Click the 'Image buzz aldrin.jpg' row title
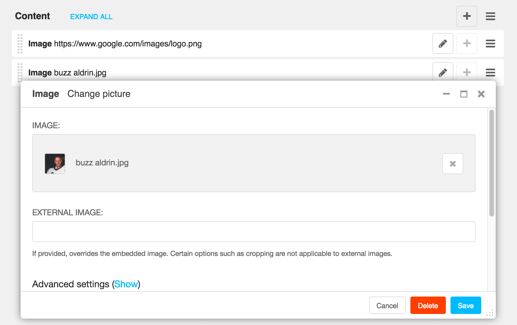Screen dimensions: 517x325 coord(67,73)
